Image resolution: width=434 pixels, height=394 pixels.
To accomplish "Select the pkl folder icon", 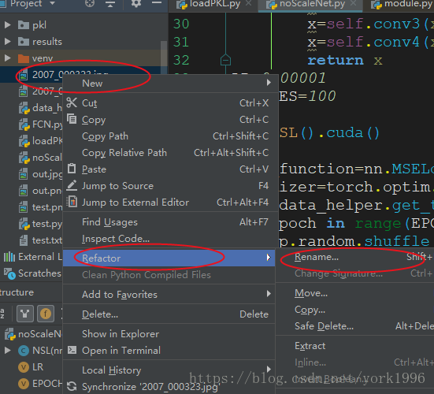I will 24,25.
